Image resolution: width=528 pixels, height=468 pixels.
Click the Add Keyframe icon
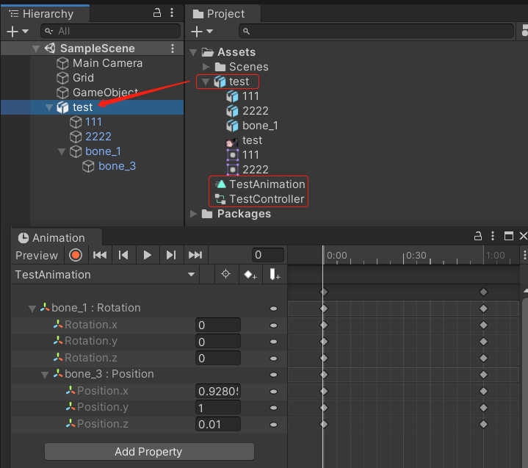[x=250, y=275]
